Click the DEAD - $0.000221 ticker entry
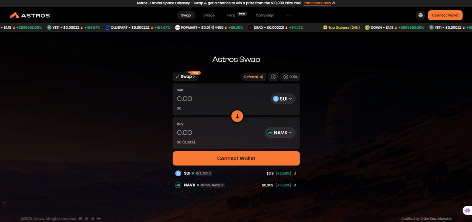The height and width of the screenshot is (222, 472). click(x=276, y=28)
